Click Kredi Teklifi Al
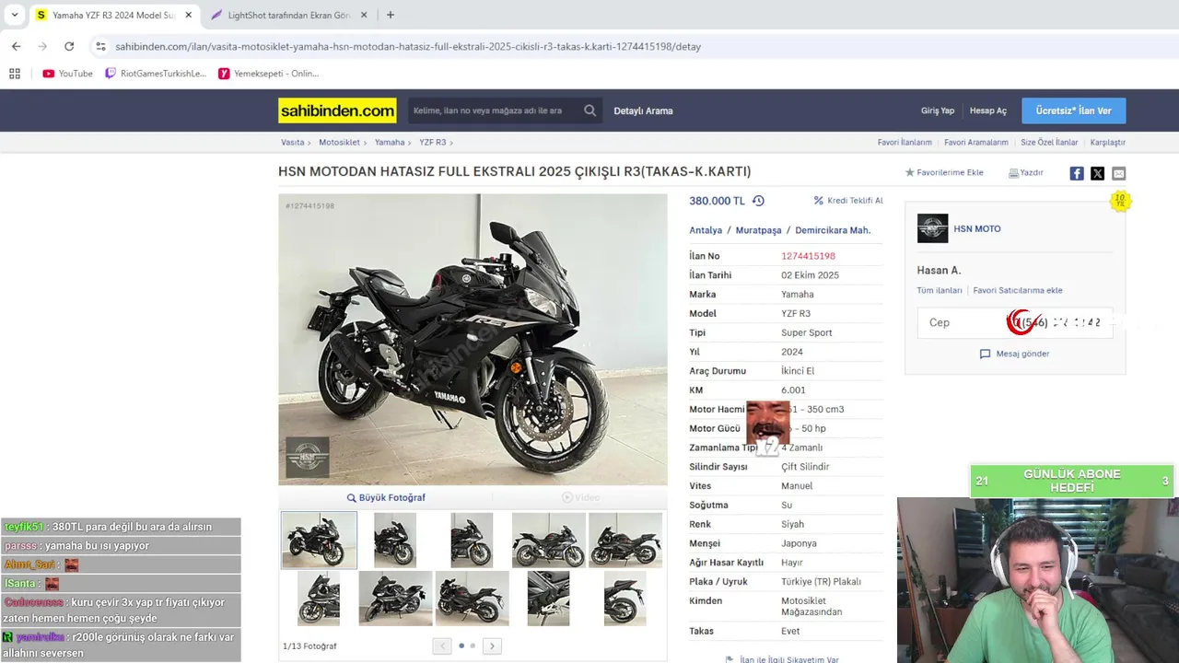This screenshot has width=1179, height=663. pos(848,201)
